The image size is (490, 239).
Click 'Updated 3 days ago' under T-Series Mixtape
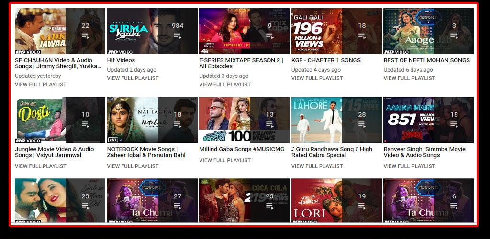point(224,76)
